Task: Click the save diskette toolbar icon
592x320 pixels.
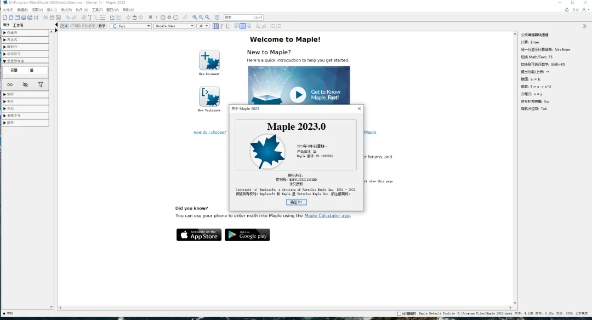Action: point(18,18)
